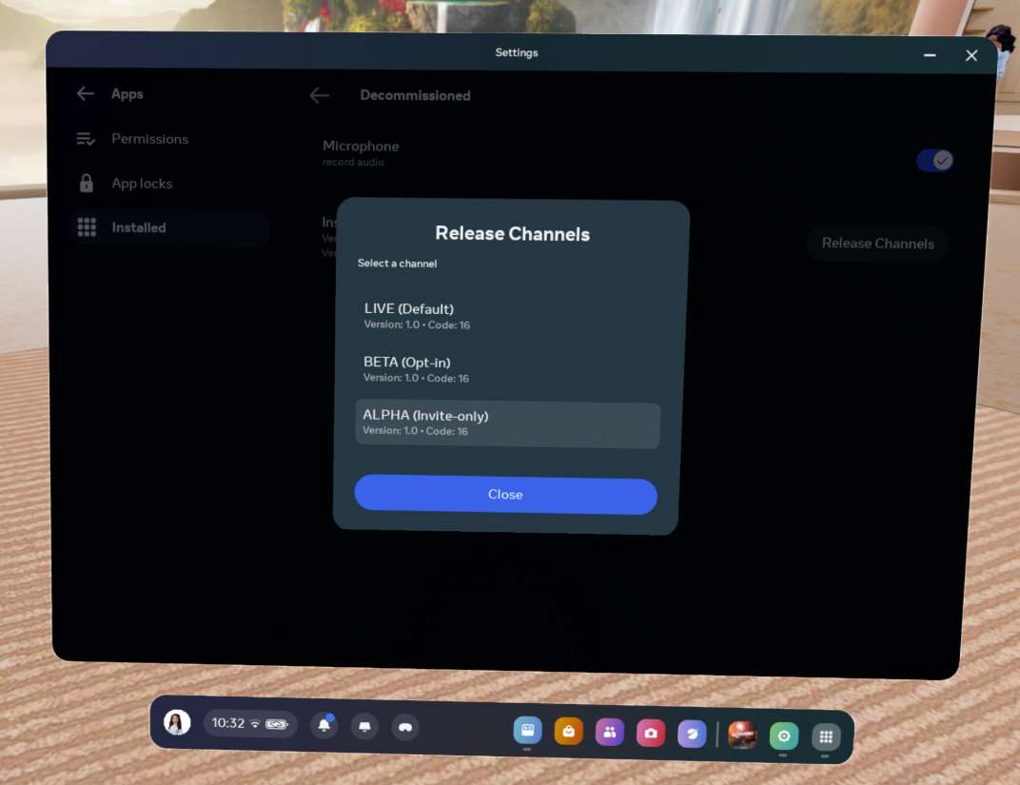Image resolution: width=1020 pixels, height=785 pixels.
Task: Open App locks in the sidebar
Action: [142, 184]
